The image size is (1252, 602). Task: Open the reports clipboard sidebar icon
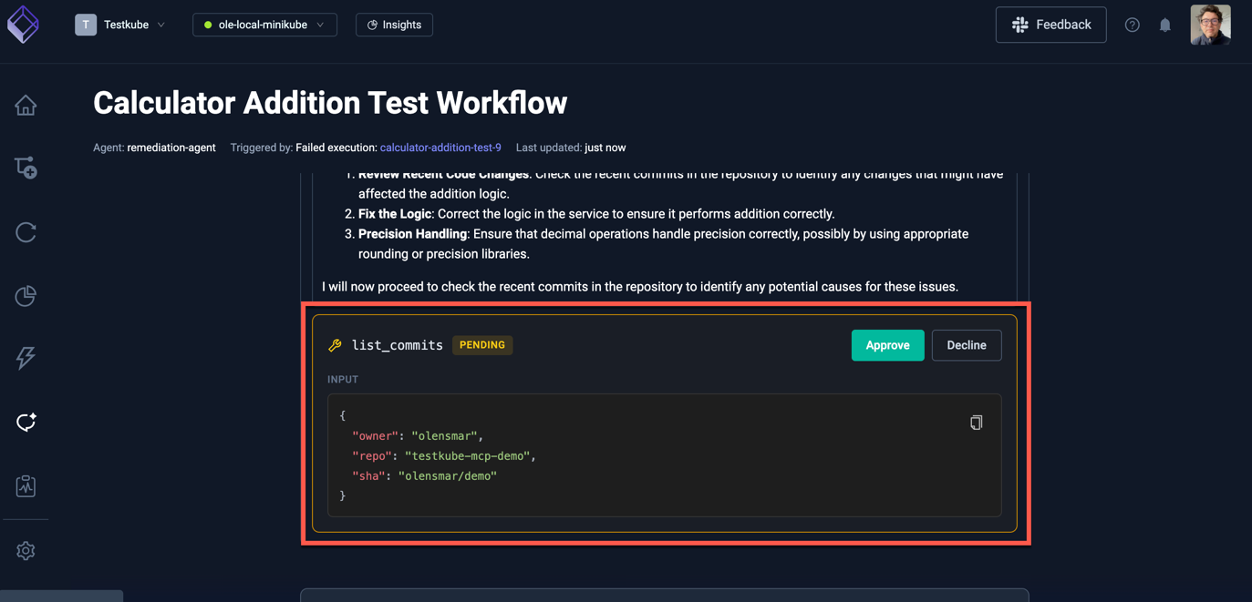[25, 485]
